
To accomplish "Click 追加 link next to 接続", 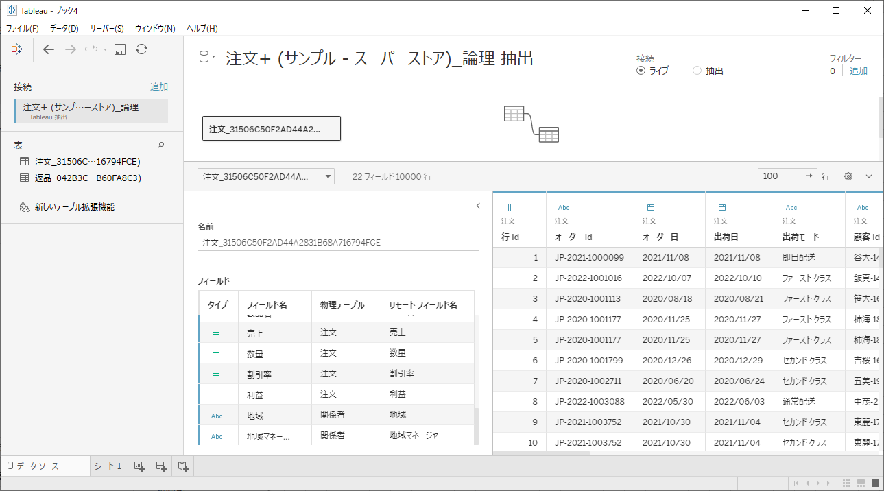I will [159, 87].
